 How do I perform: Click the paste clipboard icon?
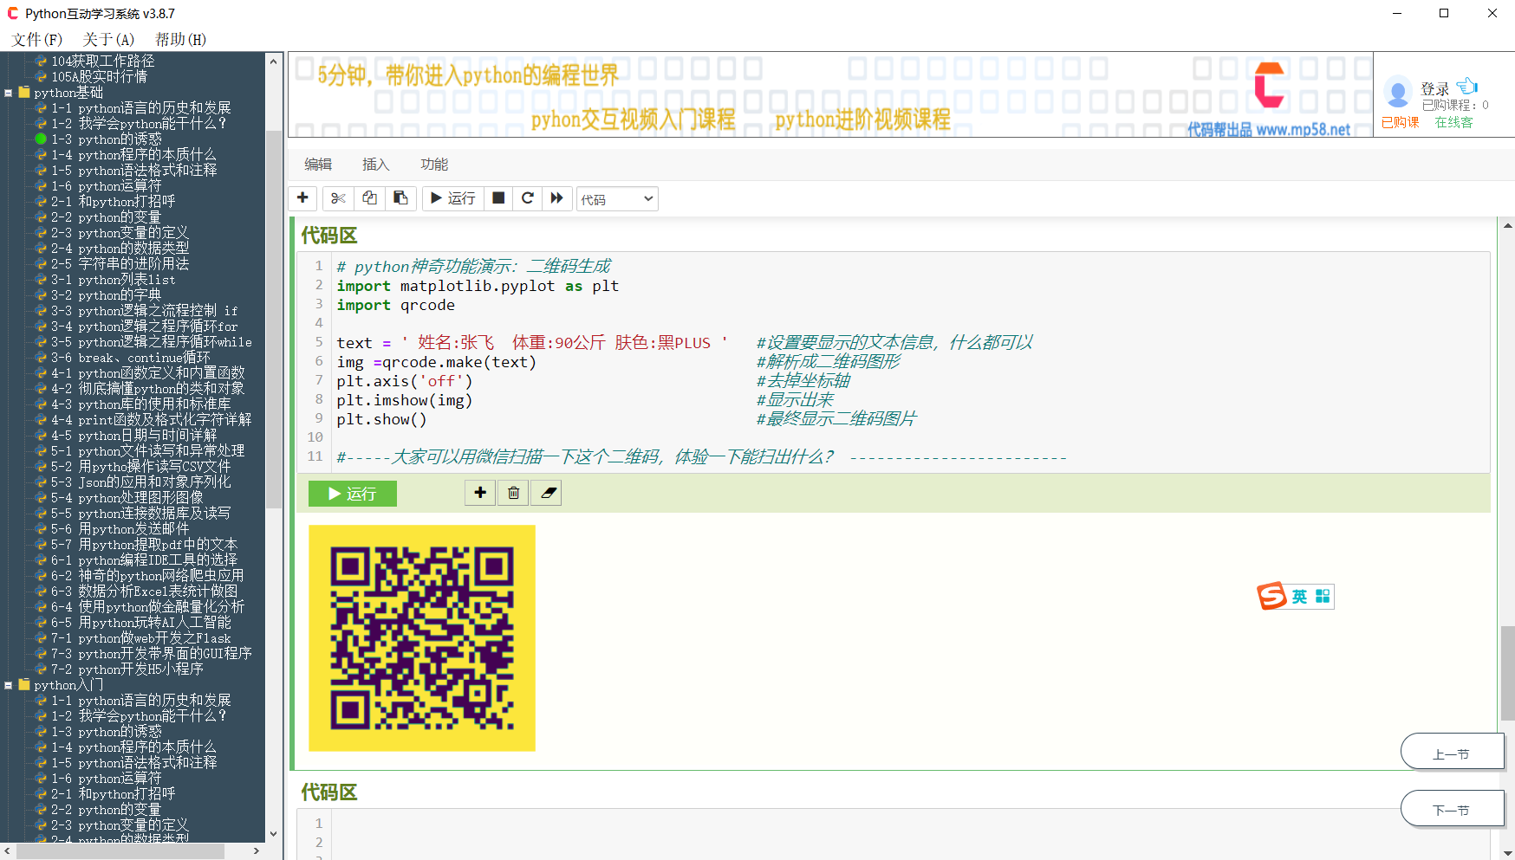pyautogui.click(x=400, y=198)
